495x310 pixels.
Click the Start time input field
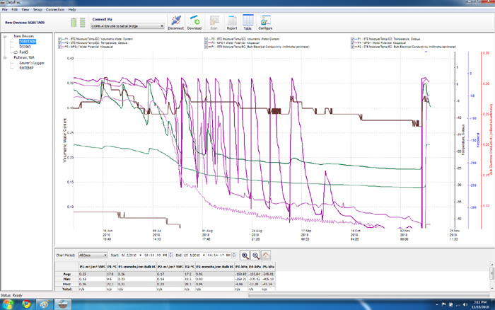click(x=156, y=256)
